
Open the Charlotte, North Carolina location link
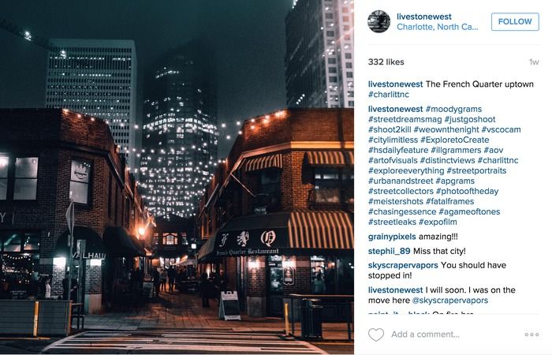437,27
